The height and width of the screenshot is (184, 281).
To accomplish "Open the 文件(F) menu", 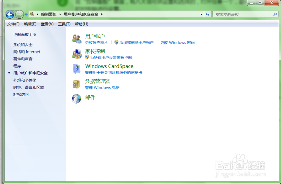I will 13,24.
